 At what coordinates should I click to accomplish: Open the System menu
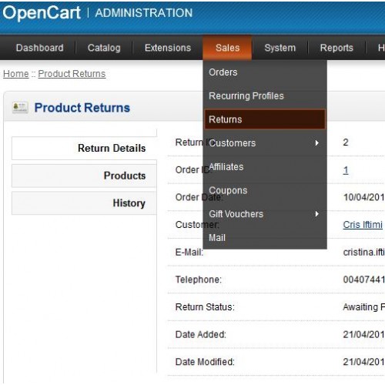280,48
